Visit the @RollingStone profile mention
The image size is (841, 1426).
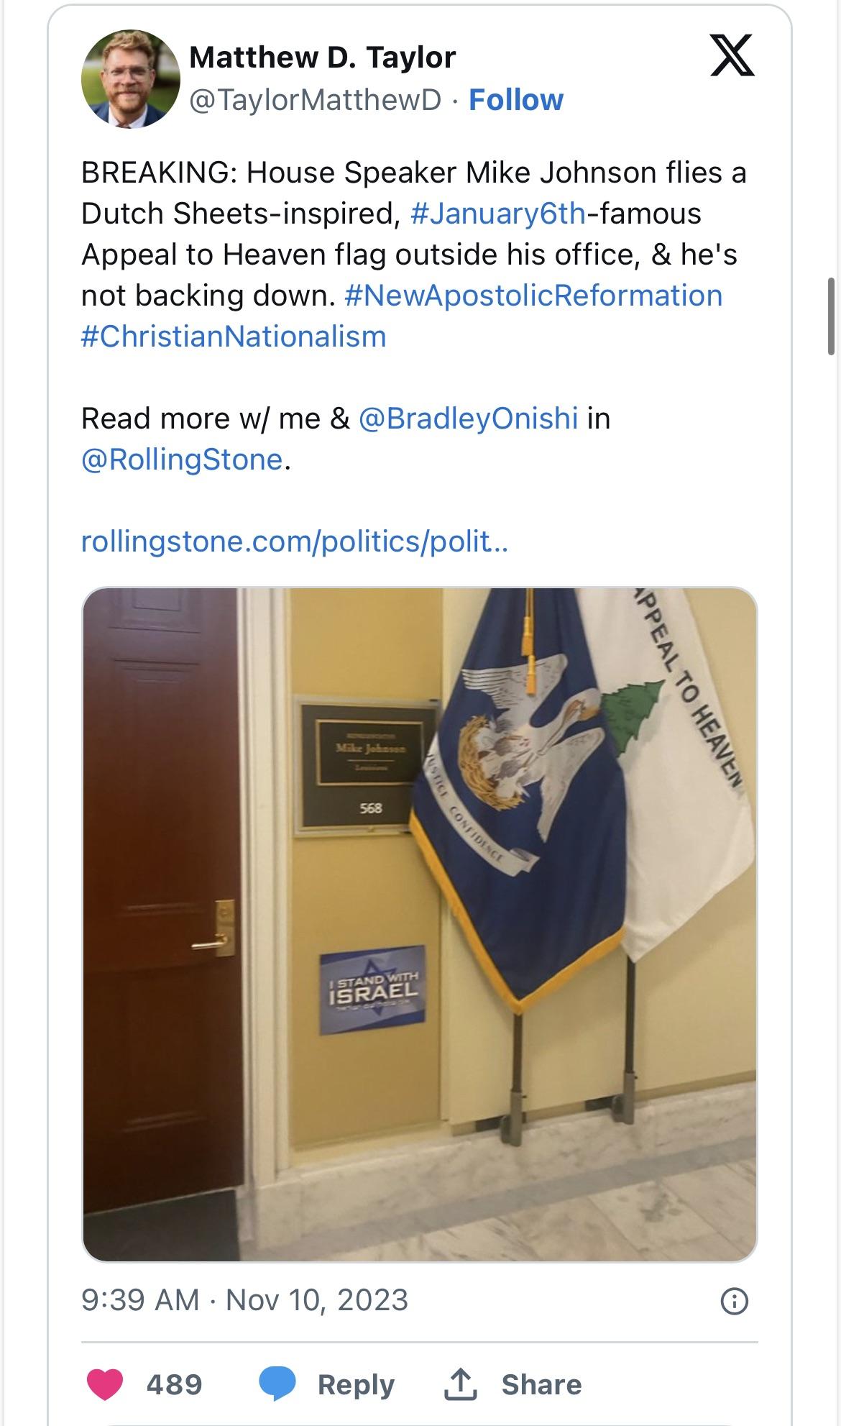click(x=183, y=460)
